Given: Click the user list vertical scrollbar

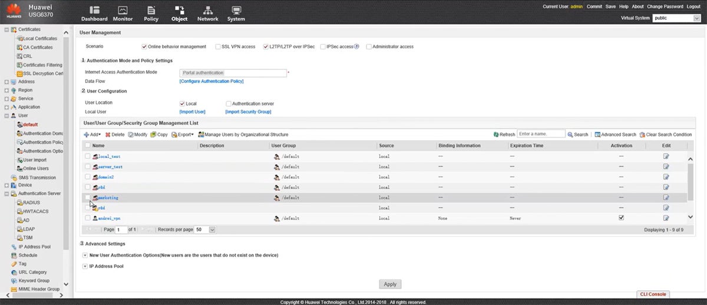Looking at the screenshot, I should pyautogui.click(x=691, y=183).
